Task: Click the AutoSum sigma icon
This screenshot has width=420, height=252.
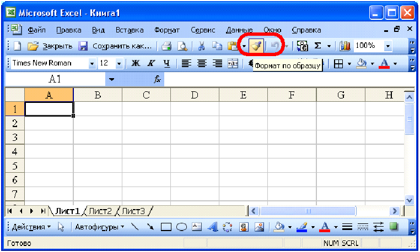Action: coord(317,46)
